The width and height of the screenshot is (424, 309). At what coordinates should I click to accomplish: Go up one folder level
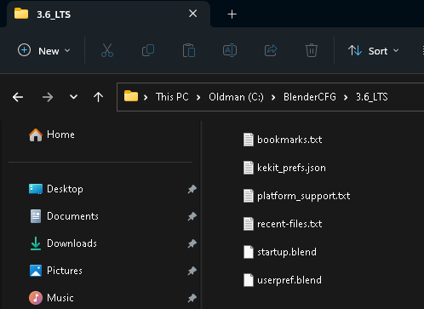pyautogui.click(x=99, y=97)
